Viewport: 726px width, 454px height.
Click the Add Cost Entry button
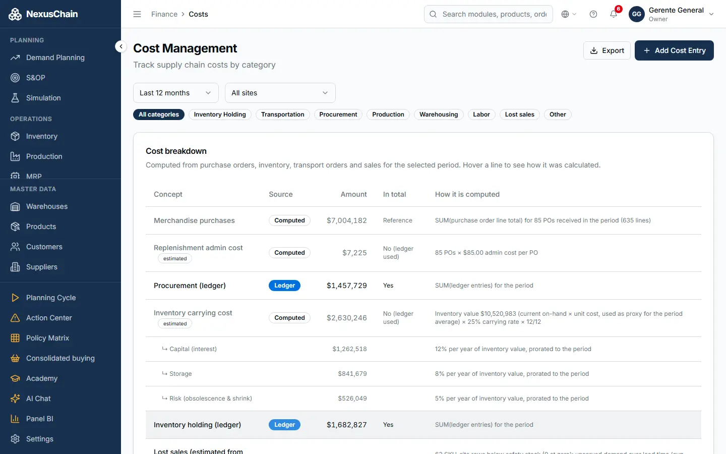[674, 50]
